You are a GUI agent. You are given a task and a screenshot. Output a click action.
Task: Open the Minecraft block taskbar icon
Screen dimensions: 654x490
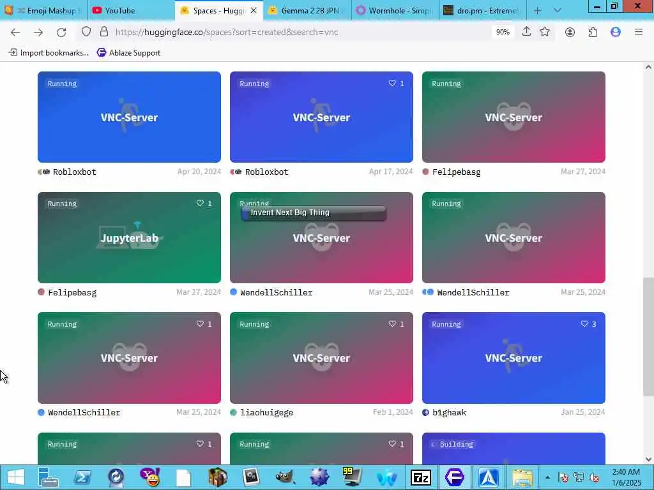pos(218,477)
